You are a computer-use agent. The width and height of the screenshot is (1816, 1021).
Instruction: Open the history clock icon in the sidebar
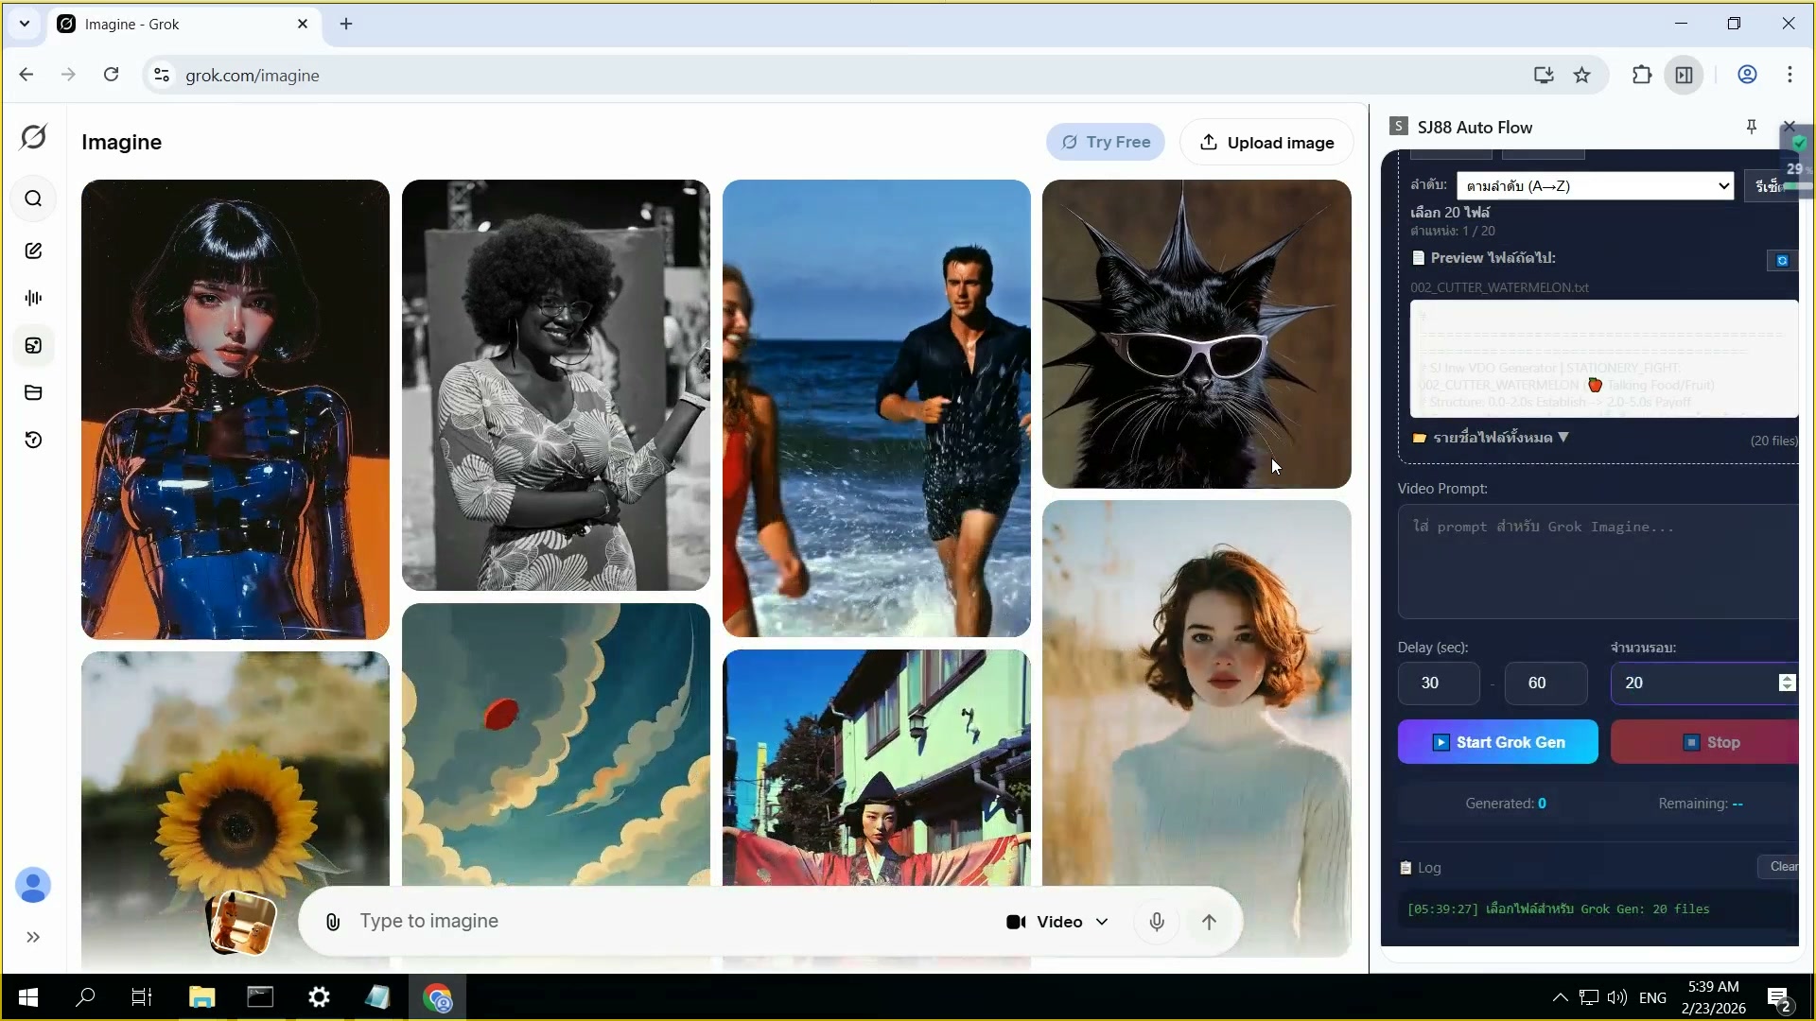(33, 440)
